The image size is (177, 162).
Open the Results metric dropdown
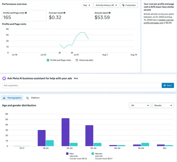pos(163,105)
